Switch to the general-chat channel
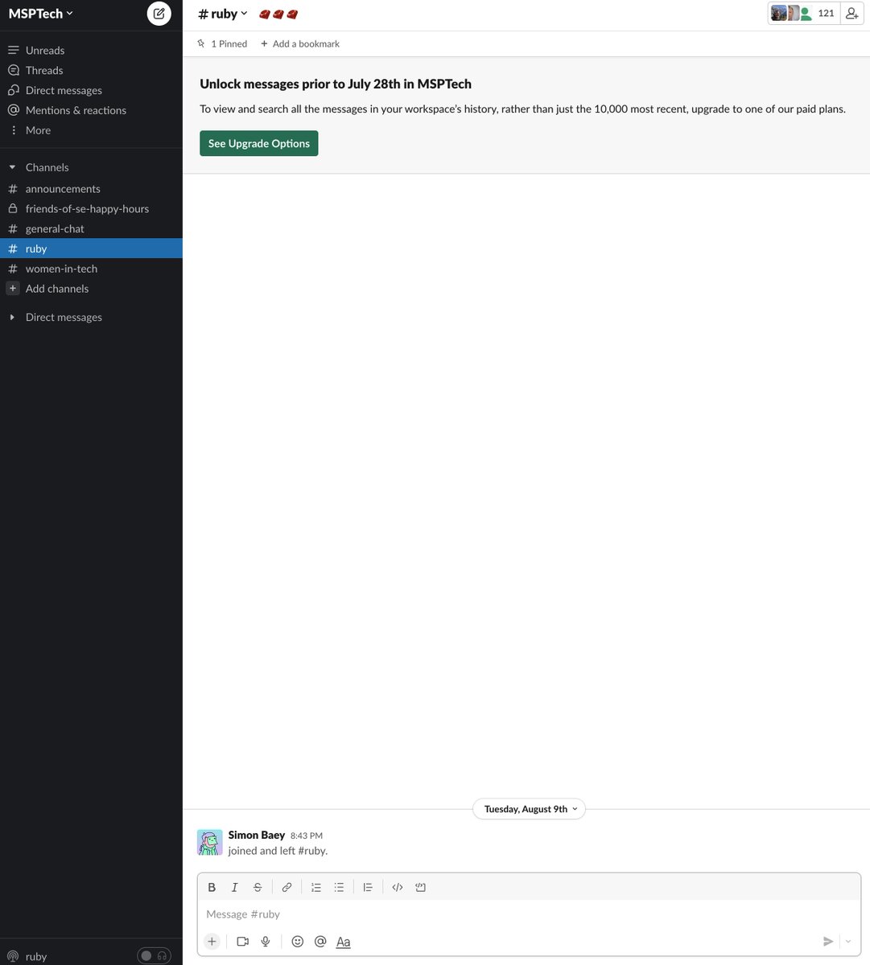 [x=54, y=228]
